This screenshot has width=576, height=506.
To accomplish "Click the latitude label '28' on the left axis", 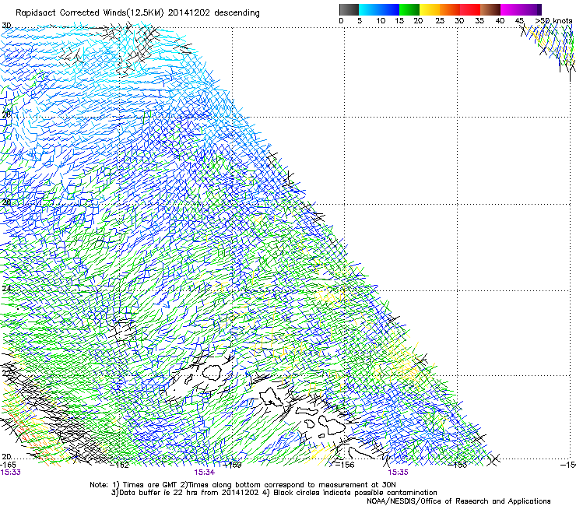I will [6, 114].
